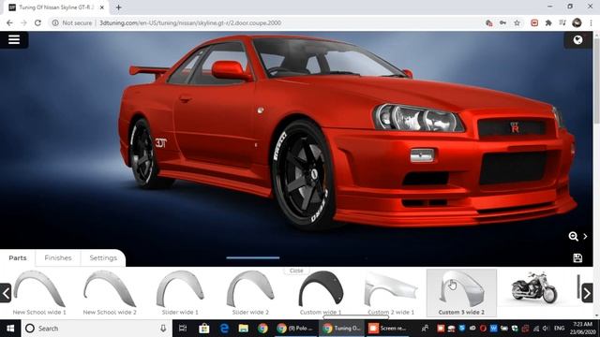Click the round globe icon at the viewer's top right

tap(577, 39)
